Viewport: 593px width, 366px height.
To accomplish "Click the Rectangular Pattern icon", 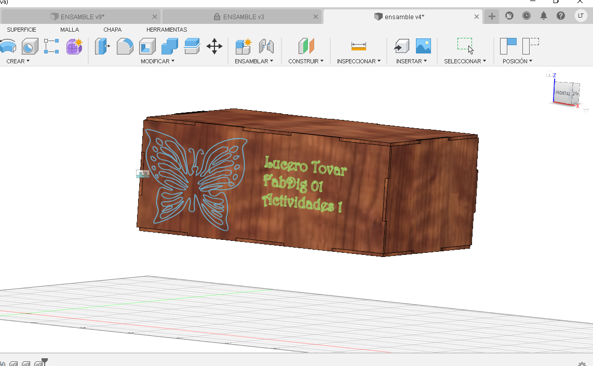I will pyautogui.click(x=51, y=46).
